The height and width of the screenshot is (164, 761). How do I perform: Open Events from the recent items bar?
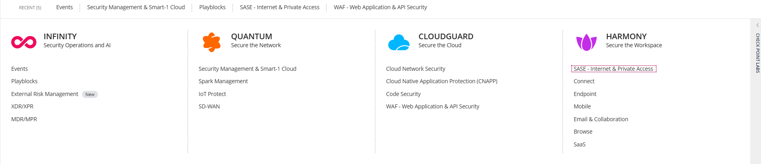64,7
